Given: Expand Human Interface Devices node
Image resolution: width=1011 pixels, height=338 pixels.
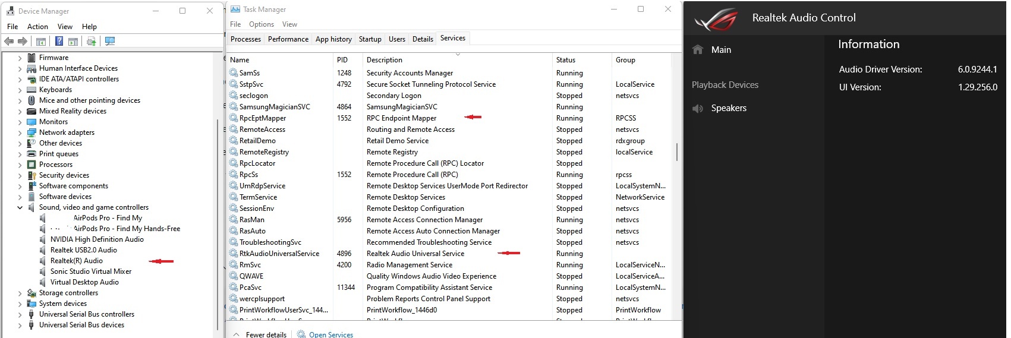Looking at the screenshot, I should (x=20, y=69).
